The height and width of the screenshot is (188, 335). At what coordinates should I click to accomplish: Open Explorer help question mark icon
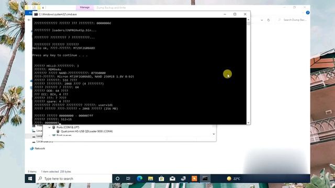[x=308, y=13]
